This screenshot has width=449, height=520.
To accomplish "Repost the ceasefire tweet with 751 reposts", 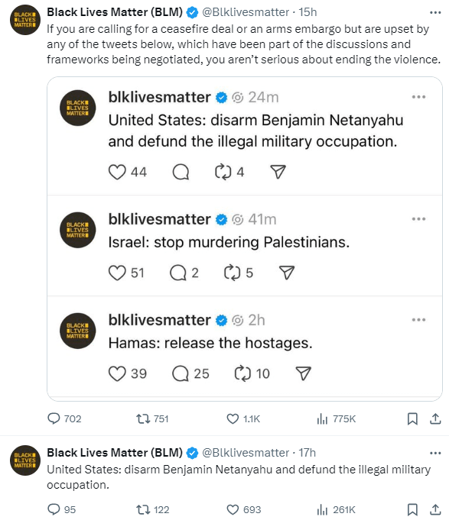I will click(x=143, y=418).
